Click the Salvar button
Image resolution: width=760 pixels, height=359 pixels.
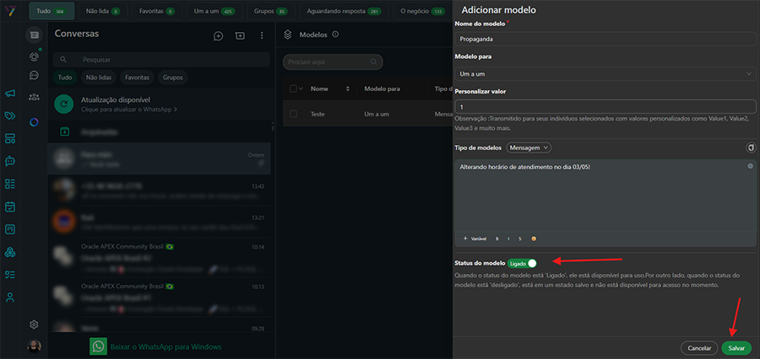736,347
